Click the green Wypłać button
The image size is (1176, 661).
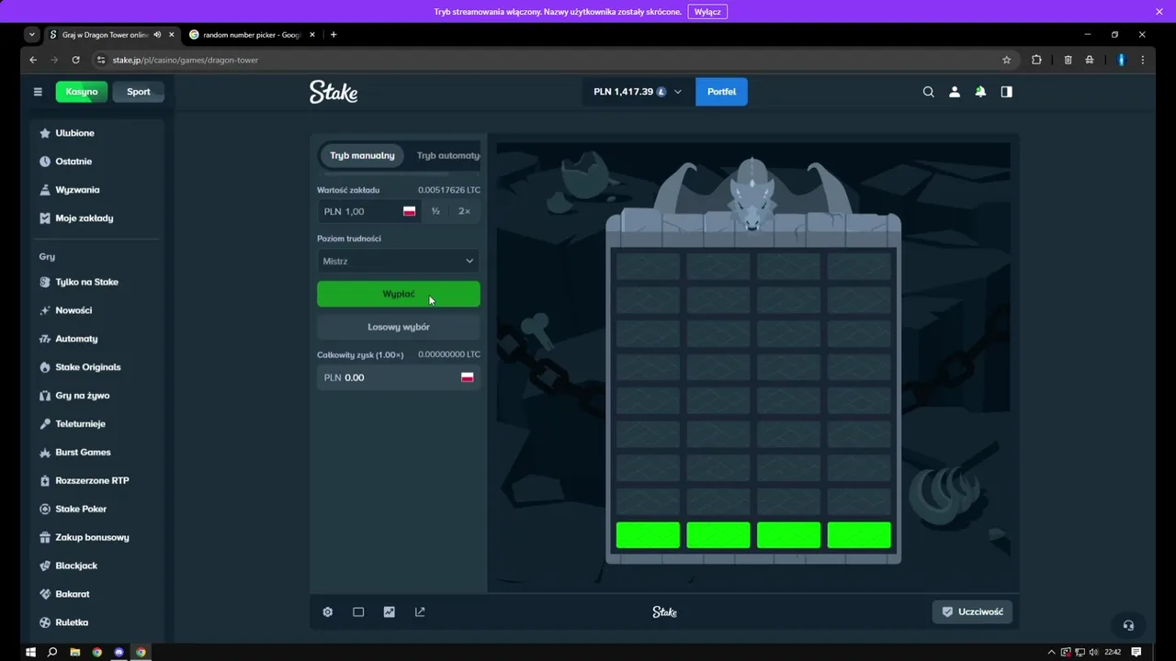point(399,294)
